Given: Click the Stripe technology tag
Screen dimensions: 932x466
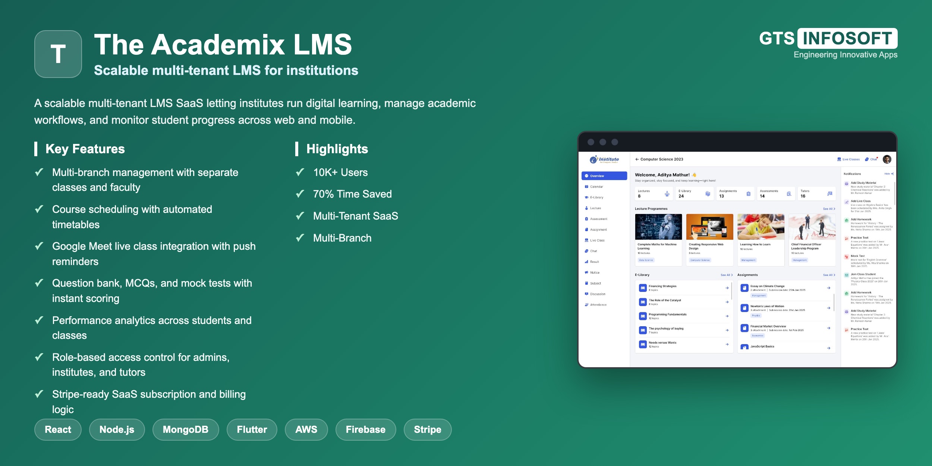Looking at the screenshot, I should click(428, 429).
